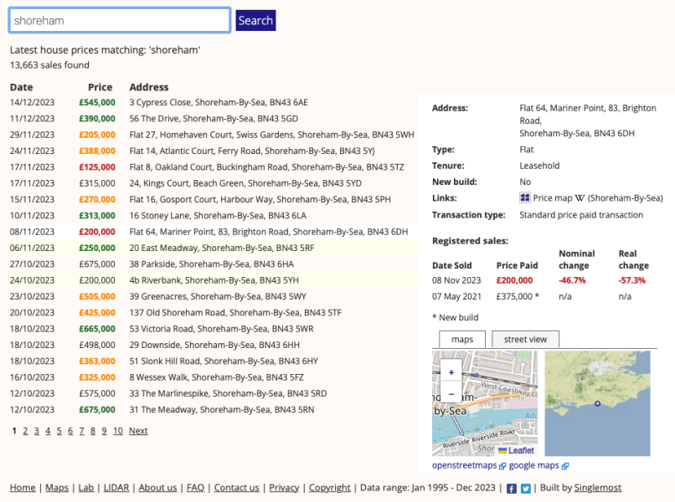Open the openstreetmaps external link
Viewport: 675px width, 502px height.
click(x=465, y=465)
